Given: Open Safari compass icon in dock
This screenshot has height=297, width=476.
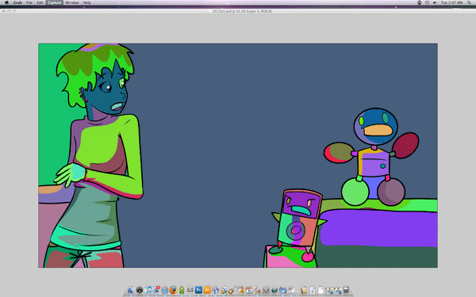Looking at the screenshot, I should point(165,290).
